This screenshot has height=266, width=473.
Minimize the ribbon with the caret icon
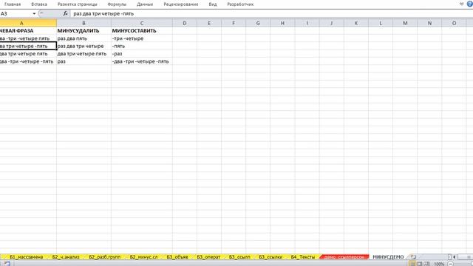tap(461, 4)
